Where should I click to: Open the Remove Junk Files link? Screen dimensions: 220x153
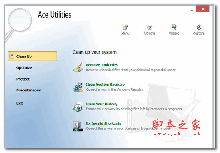point(101,65)
